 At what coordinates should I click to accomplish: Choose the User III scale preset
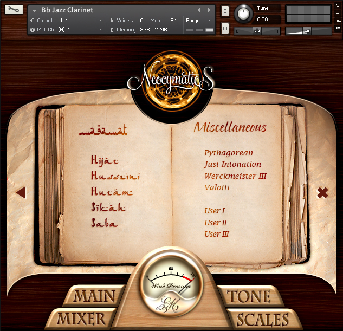pos(217,234)
